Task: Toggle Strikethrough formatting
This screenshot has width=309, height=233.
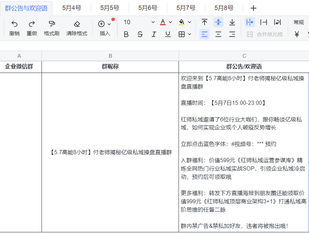Action: point(140,35)
